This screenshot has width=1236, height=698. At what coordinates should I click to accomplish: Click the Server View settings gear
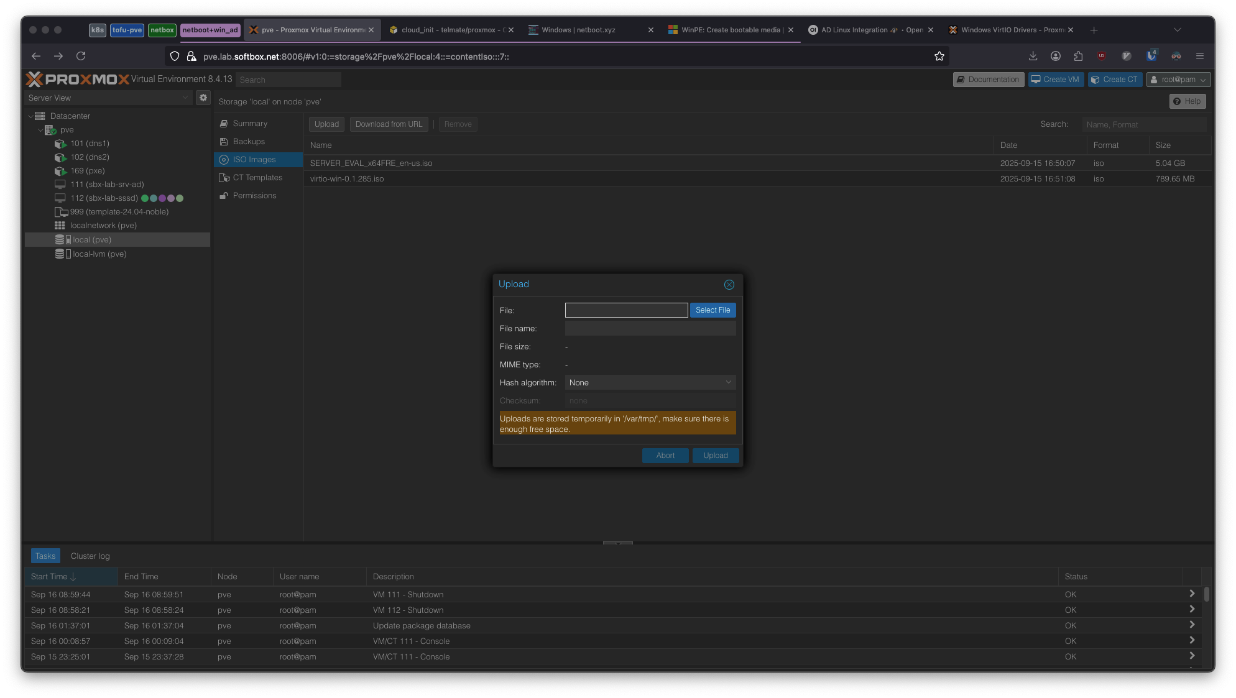[203, 98]
